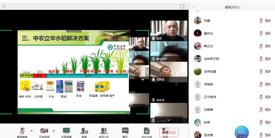Viewport: 275px width, 138px height.
Task: Click the leave meeting 会议 button
Action: (169, 132)
